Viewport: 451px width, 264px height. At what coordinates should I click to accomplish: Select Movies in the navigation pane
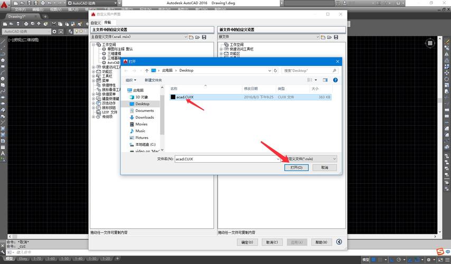click(141, 124)
